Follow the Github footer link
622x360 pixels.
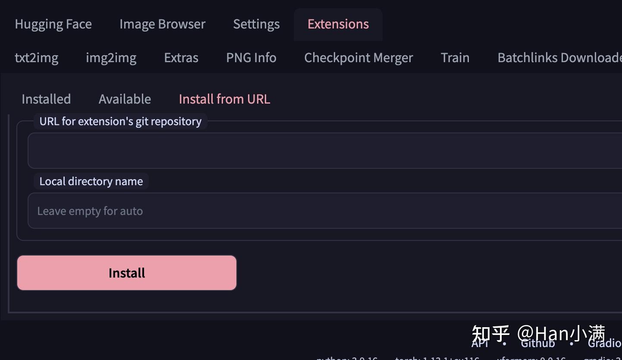(x=537, y=344)
